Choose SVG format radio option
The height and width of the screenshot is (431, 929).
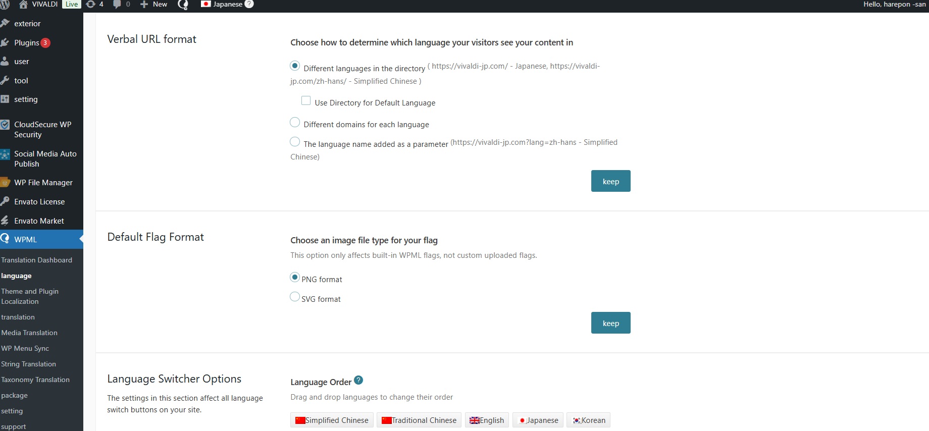tap(295, 297)
